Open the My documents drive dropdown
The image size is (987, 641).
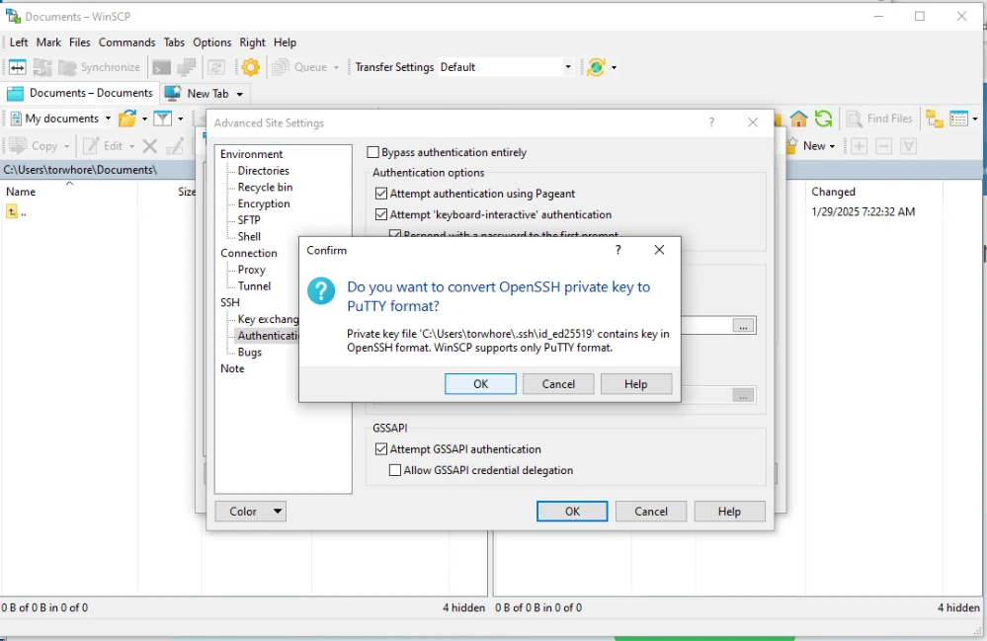click(107, 119)
